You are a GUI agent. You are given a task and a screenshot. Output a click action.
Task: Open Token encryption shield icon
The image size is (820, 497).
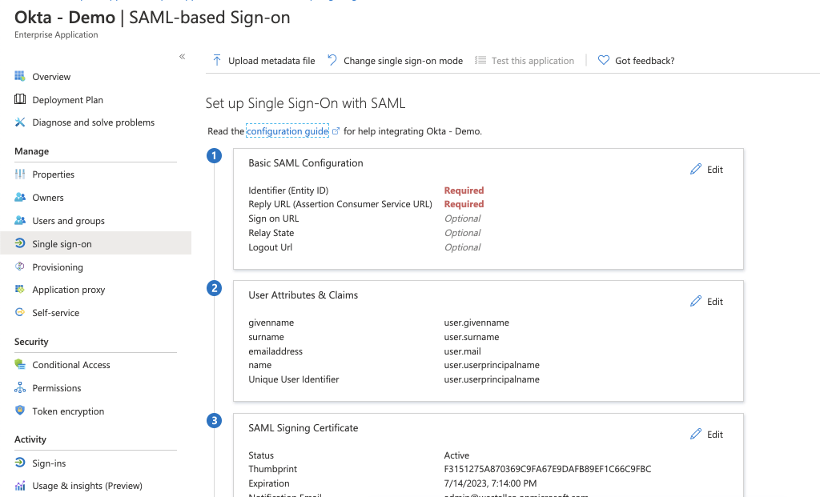20,411
